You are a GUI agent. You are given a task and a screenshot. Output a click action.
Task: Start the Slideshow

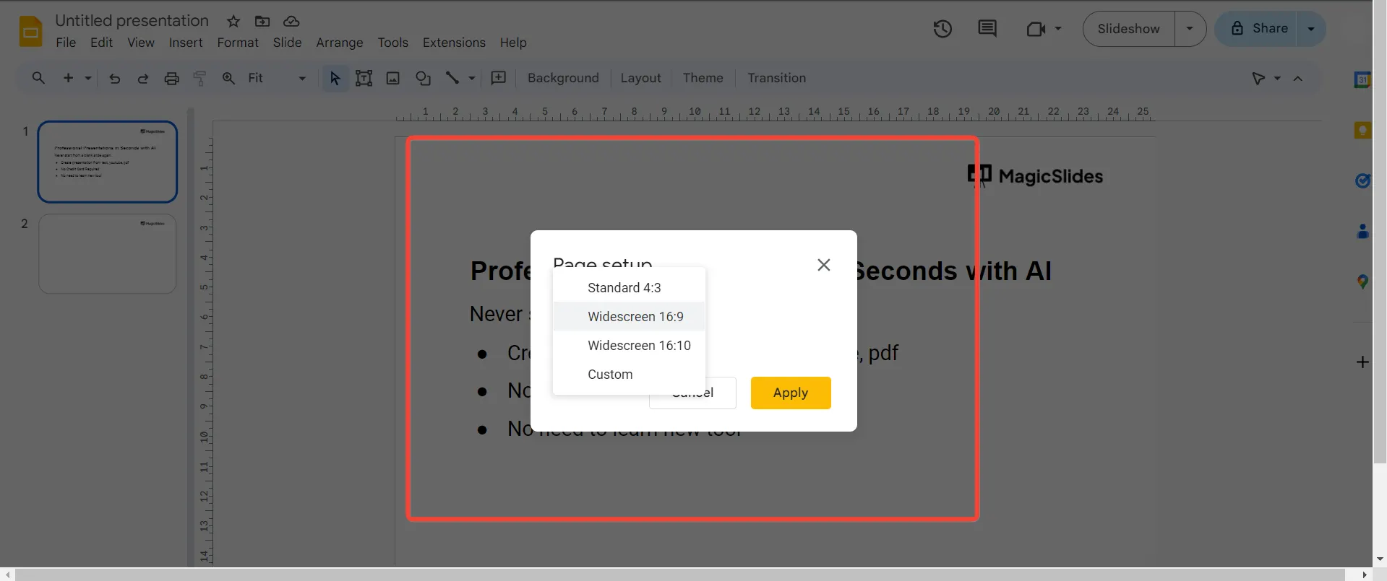tap(1128, 29)
